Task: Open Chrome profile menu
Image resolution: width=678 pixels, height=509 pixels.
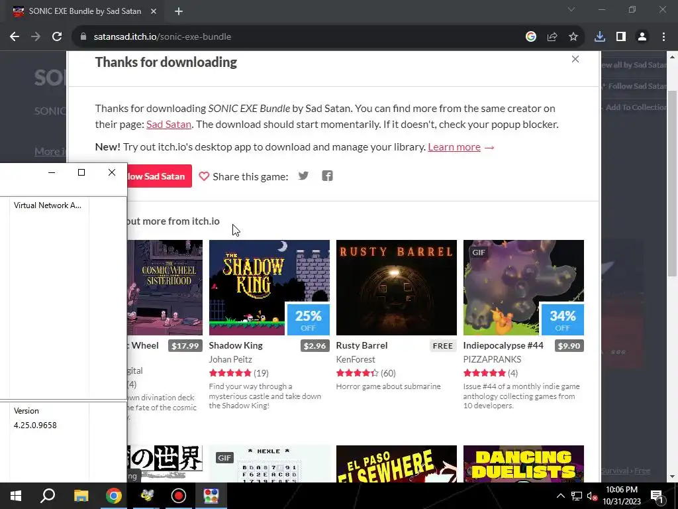Action: click(x=642, y=37)
